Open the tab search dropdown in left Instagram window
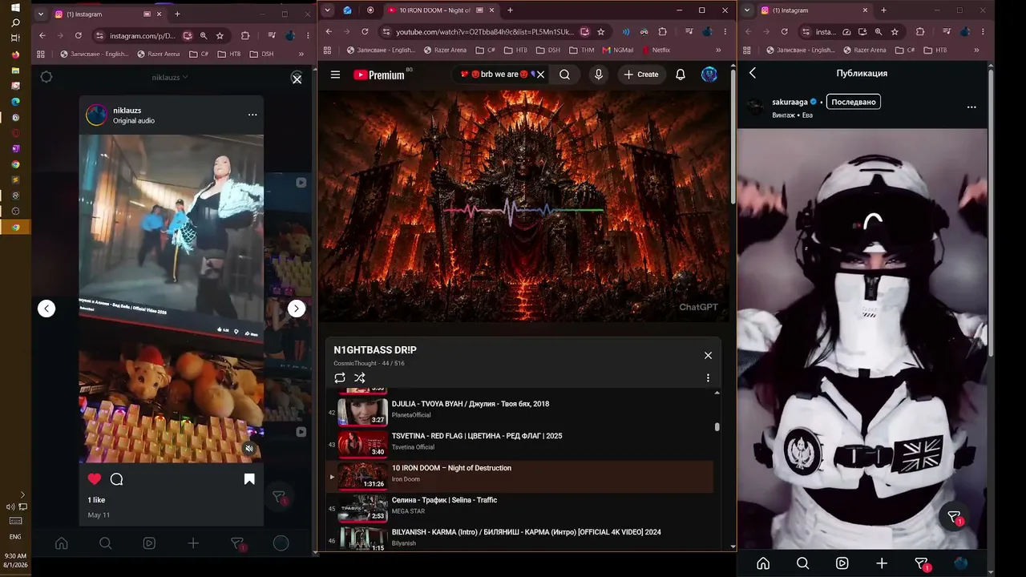1026x577 pixels. click(x=39, y=14)
